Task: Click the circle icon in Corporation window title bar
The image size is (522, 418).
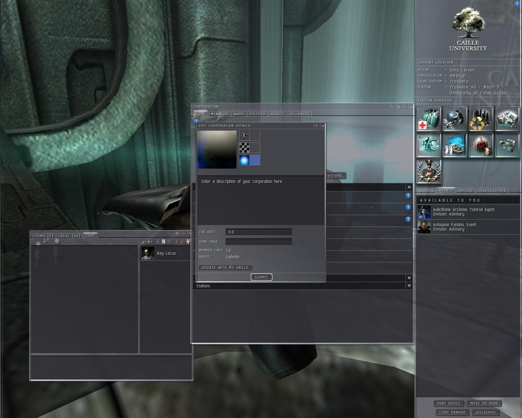Action: click(398, 107)
